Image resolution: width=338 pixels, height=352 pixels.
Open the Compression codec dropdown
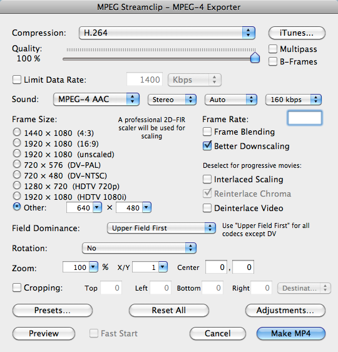[x=167, y=33]
